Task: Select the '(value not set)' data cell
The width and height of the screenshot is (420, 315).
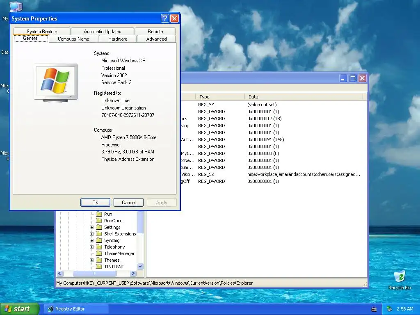Action: (262, 105)
